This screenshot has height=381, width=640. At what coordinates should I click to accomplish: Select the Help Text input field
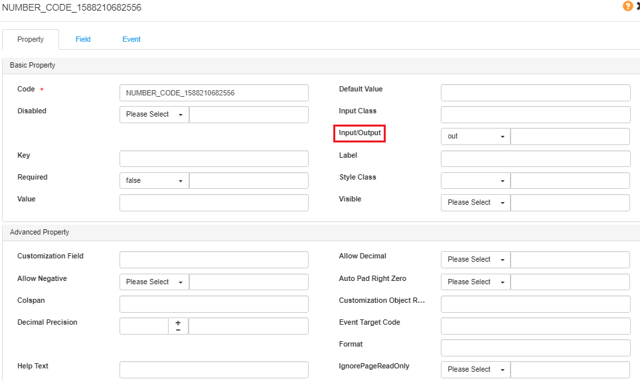(214, 370)
